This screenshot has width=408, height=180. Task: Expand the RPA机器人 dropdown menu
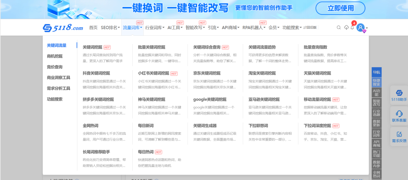point(254,28)
